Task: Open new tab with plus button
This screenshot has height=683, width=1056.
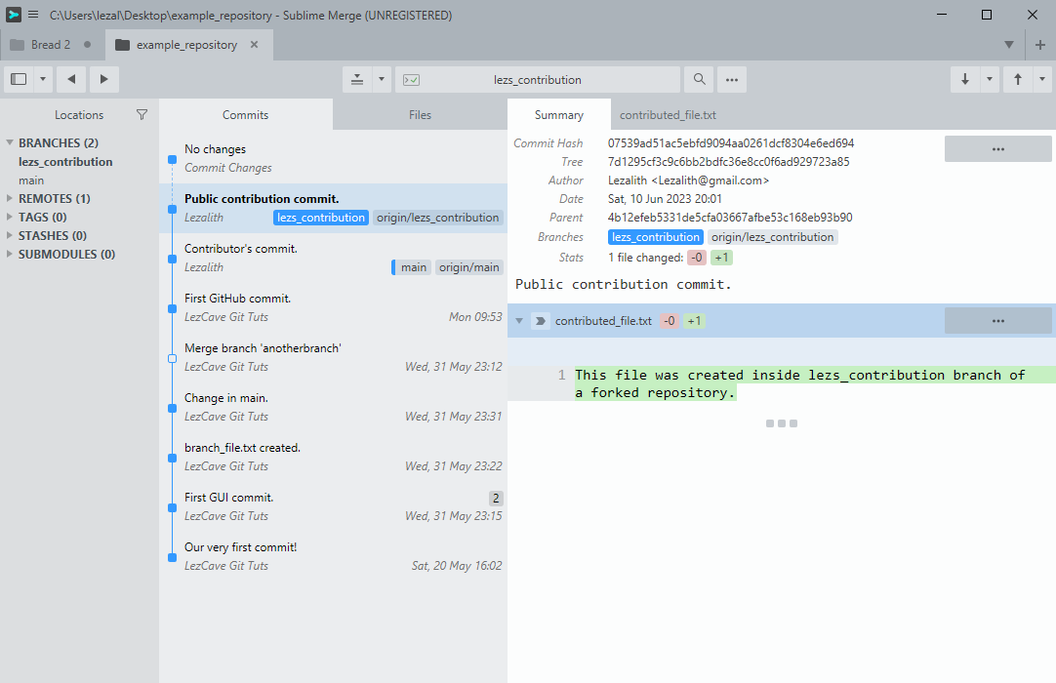Action: [x=1040, y=45]
